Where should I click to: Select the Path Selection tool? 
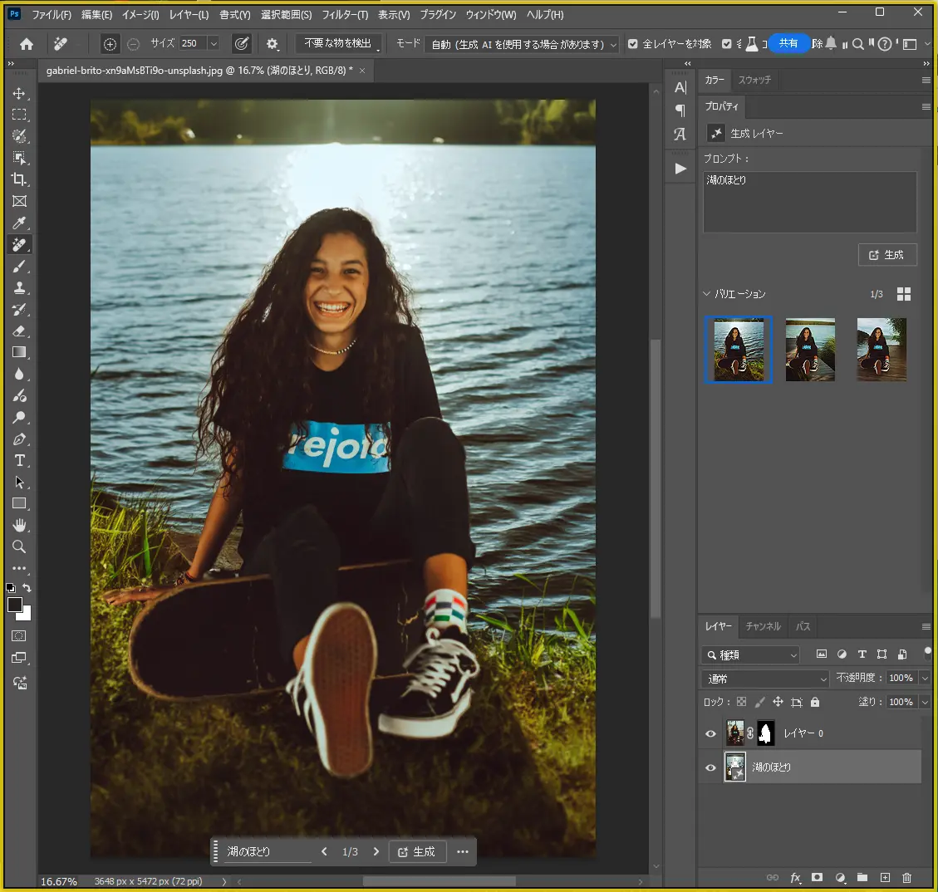tap(19, 482)
